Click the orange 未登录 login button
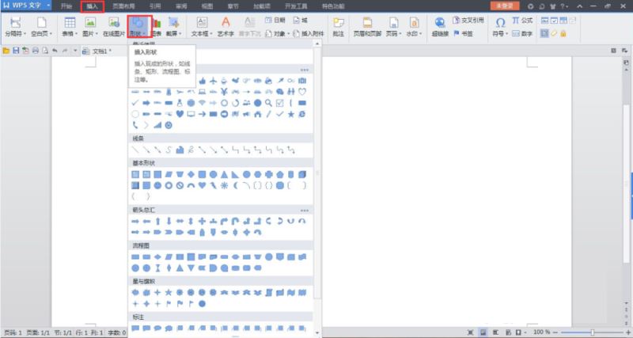 pos(505,6)
